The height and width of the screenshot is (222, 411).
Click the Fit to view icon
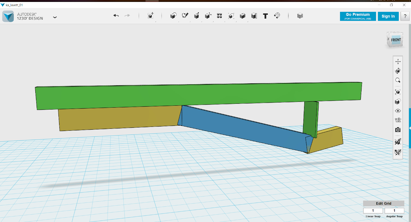point(398,92)
